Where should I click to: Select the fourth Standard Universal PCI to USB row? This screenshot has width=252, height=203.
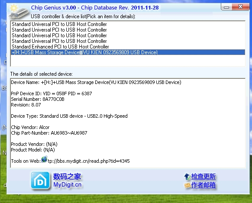128,41
